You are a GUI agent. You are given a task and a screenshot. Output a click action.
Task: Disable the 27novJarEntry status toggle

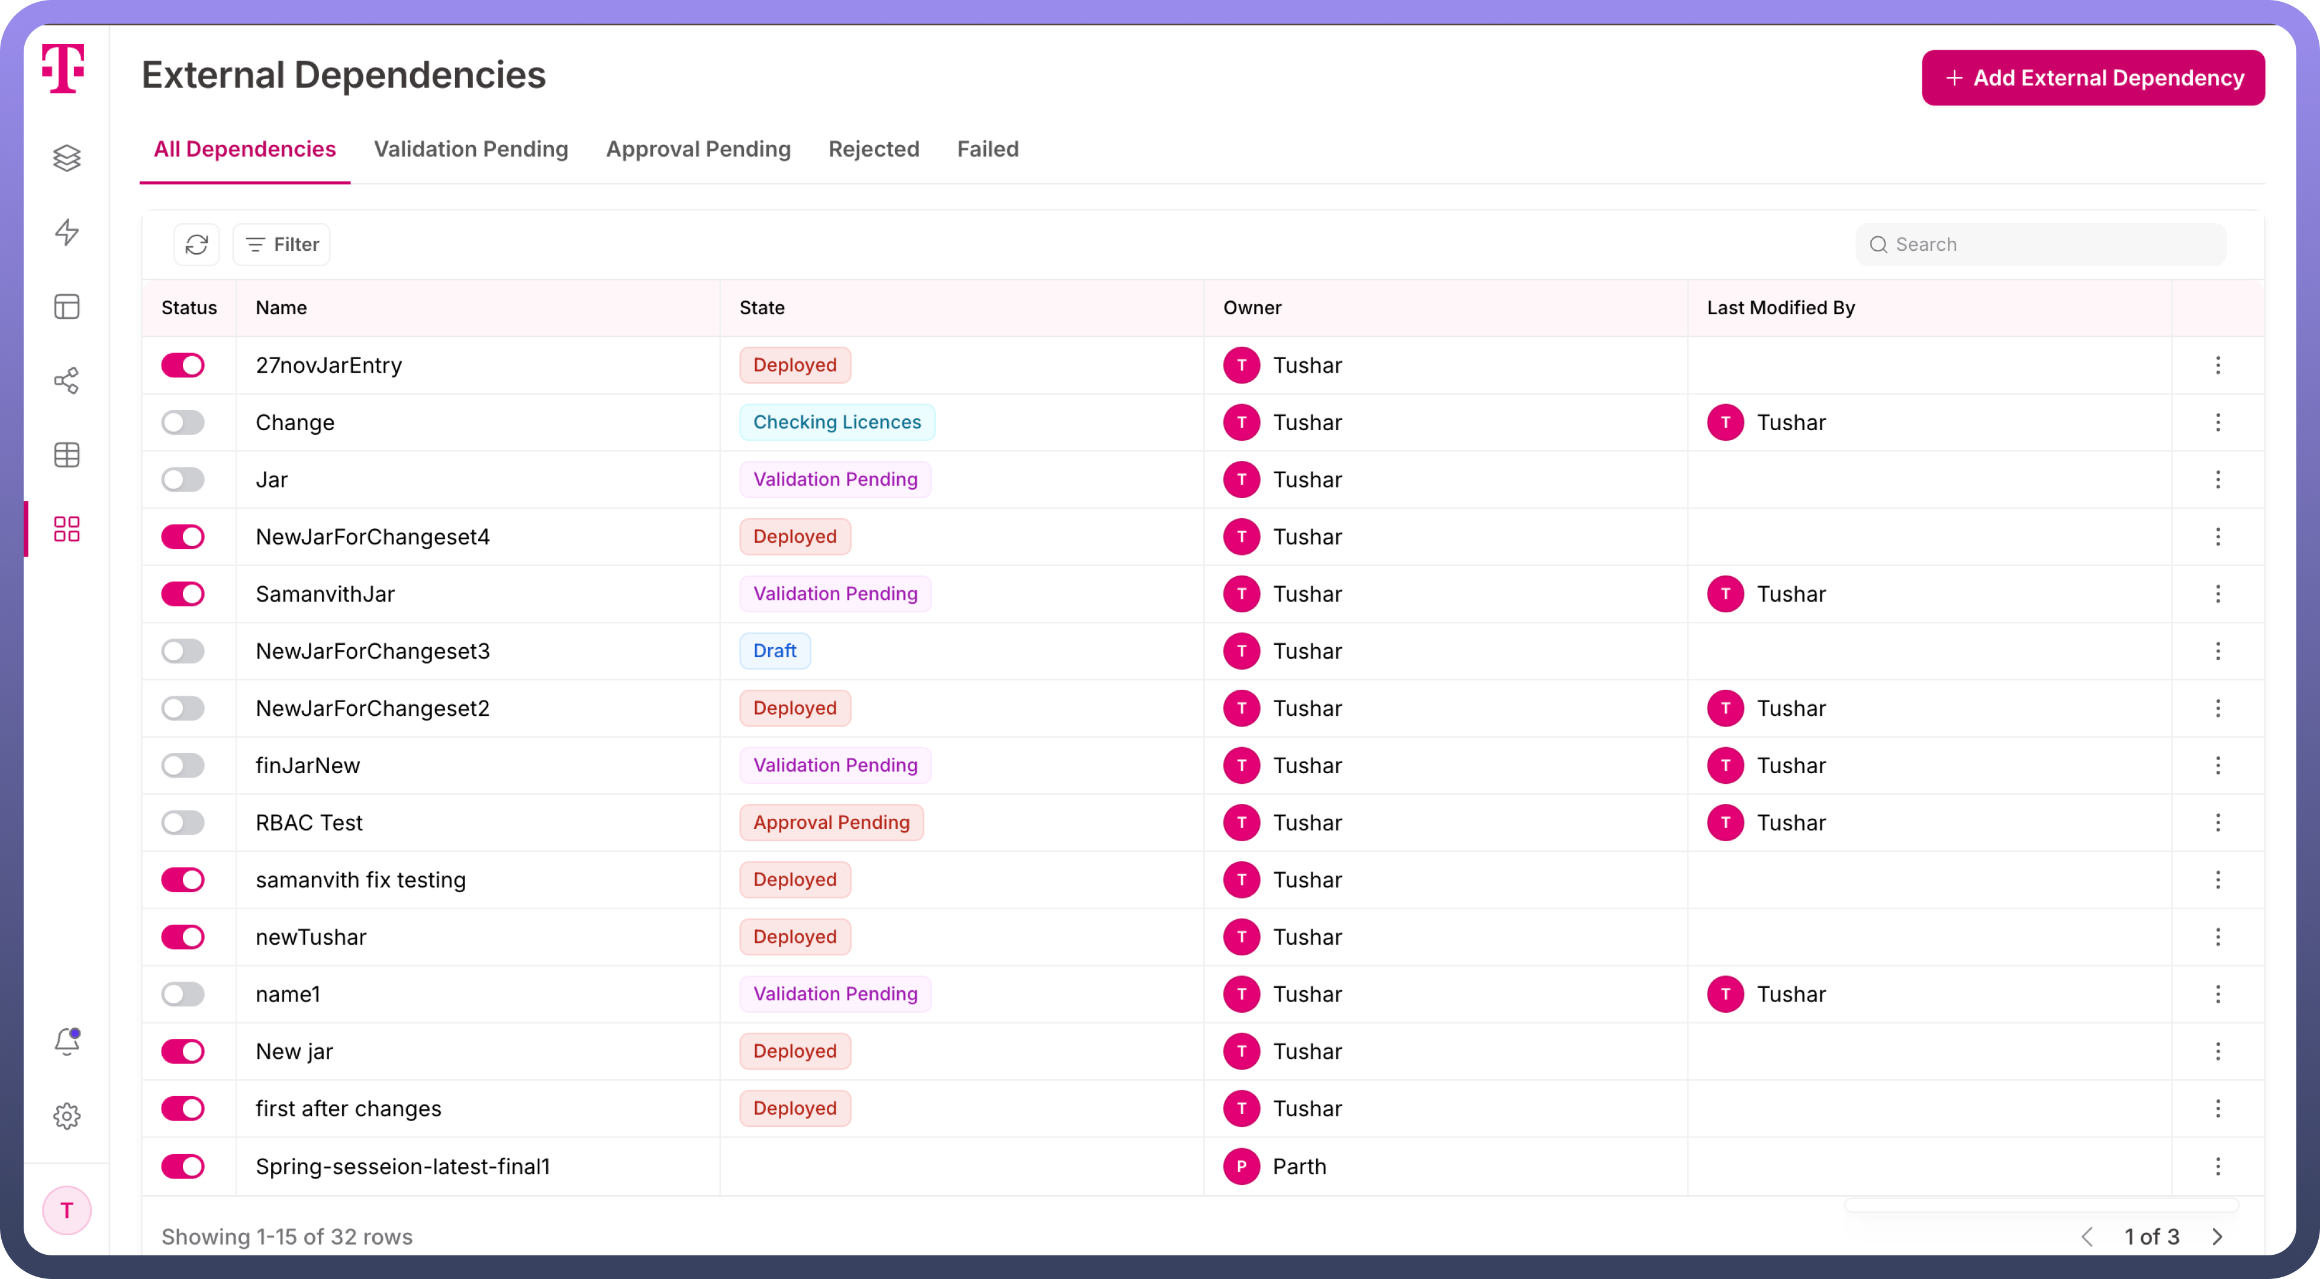[x=183, y=366]
